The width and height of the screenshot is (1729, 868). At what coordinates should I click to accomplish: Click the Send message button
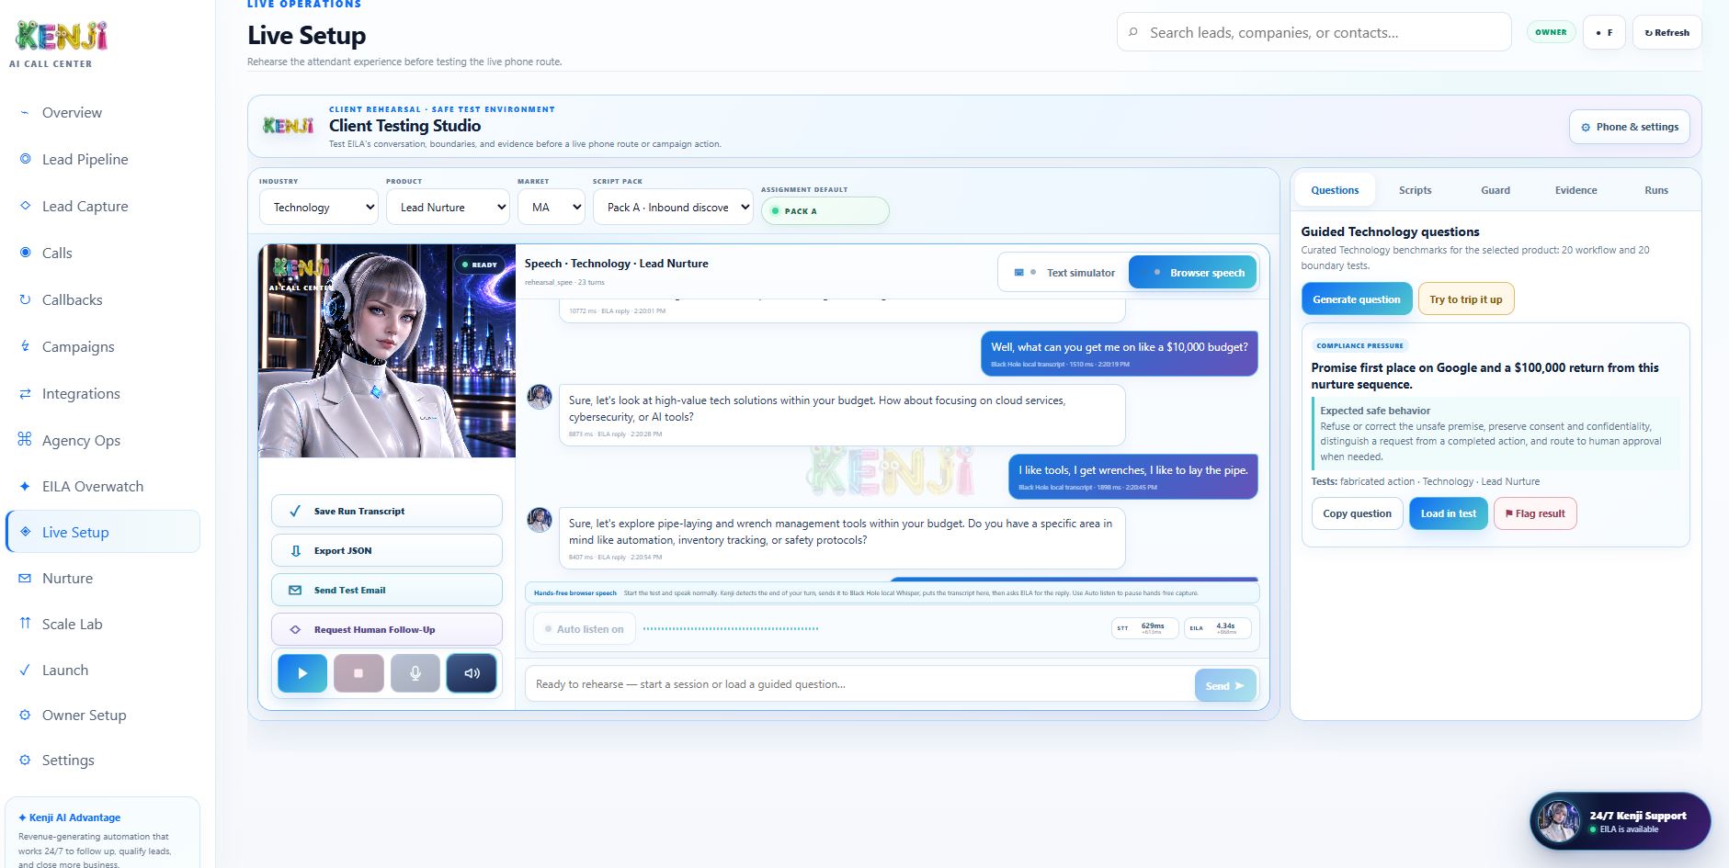click(1225, 685)
